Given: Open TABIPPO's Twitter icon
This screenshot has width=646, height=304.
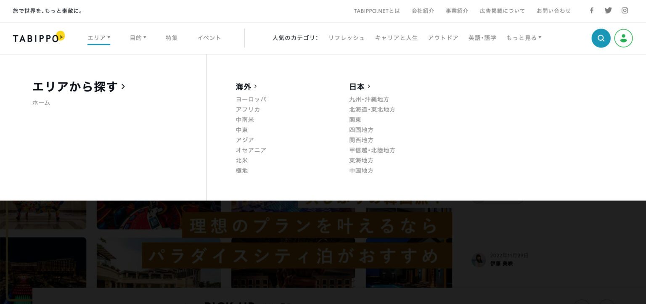Looking at the screenshot, I should pyautogui.click(x=608, y=11).
